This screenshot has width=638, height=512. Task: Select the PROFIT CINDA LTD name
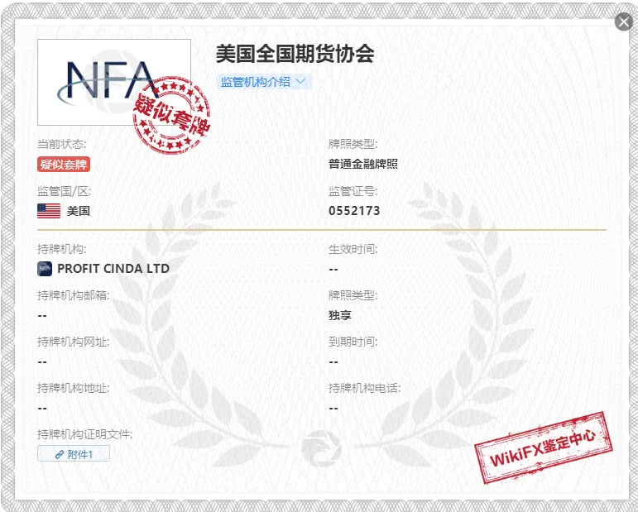pos(113,268)
